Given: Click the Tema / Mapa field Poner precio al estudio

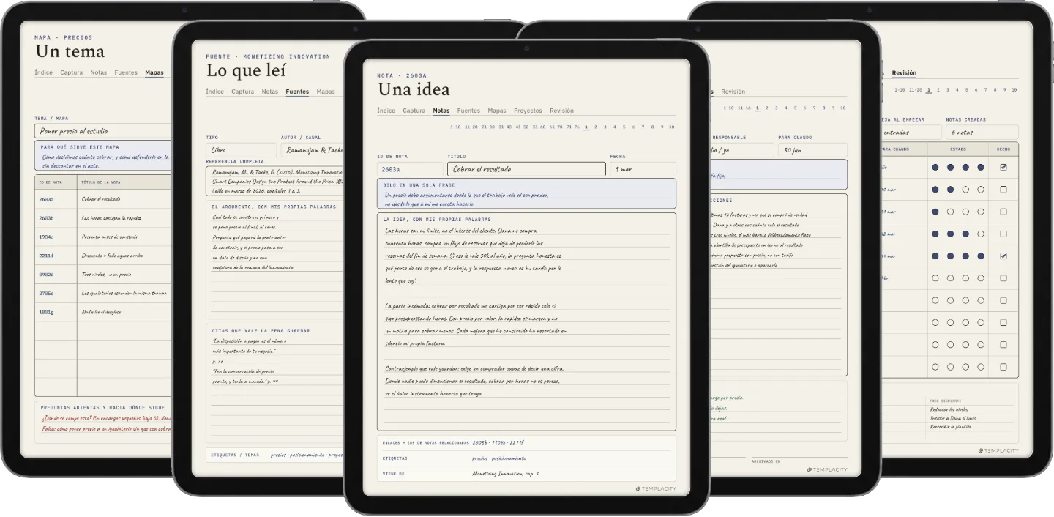Looking at the screenshot, I should 102,131.
